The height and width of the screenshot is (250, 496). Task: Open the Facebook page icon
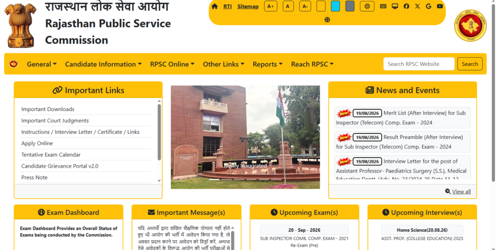pyautogui.click(x=406, y=6)
